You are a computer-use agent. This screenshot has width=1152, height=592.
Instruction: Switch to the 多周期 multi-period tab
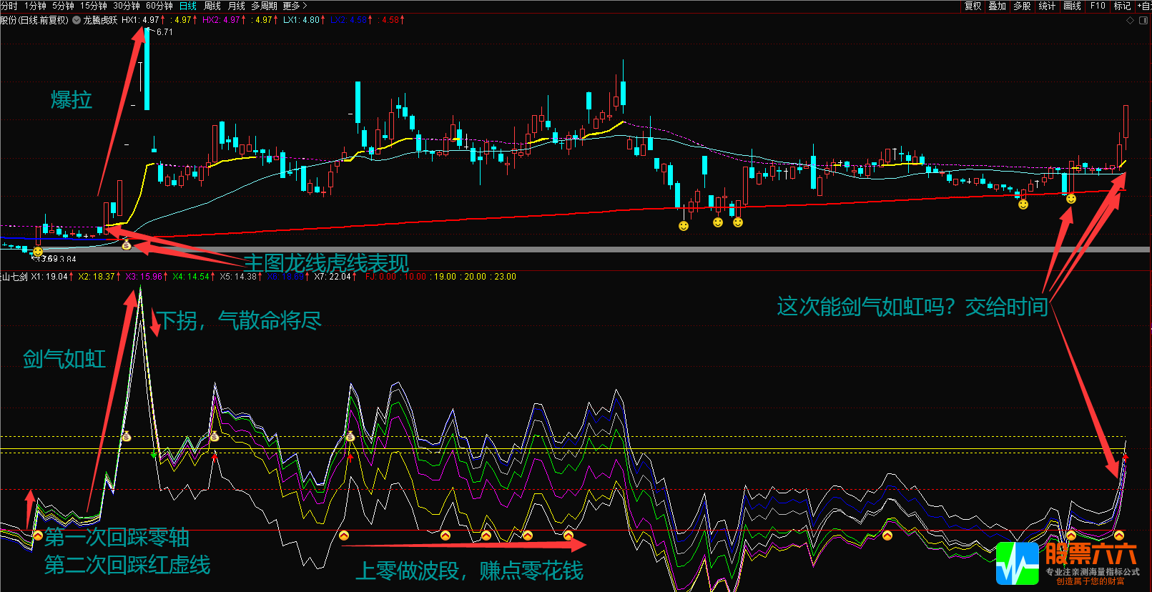point(263,6)
